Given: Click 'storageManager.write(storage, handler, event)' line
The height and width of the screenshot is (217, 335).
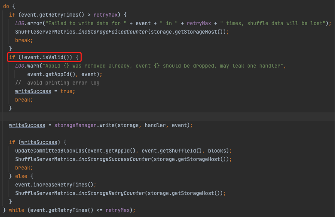Looking at the screenshot, I should point(100,125).
